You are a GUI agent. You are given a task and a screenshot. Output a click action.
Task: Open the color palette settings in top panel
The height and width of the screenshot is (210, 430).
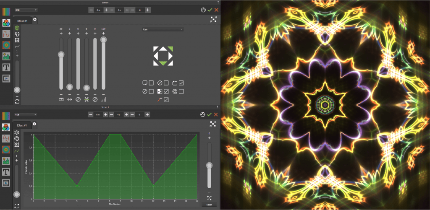click(x=203, y=10)
